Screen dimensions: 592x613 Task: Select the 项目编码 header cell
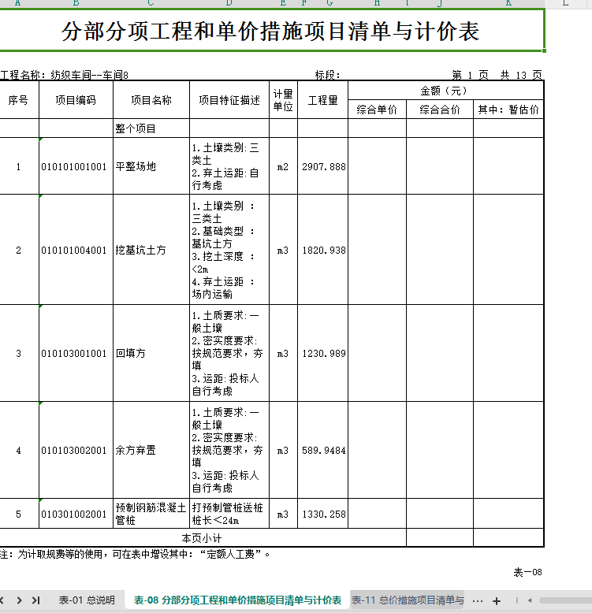[76, 100]
